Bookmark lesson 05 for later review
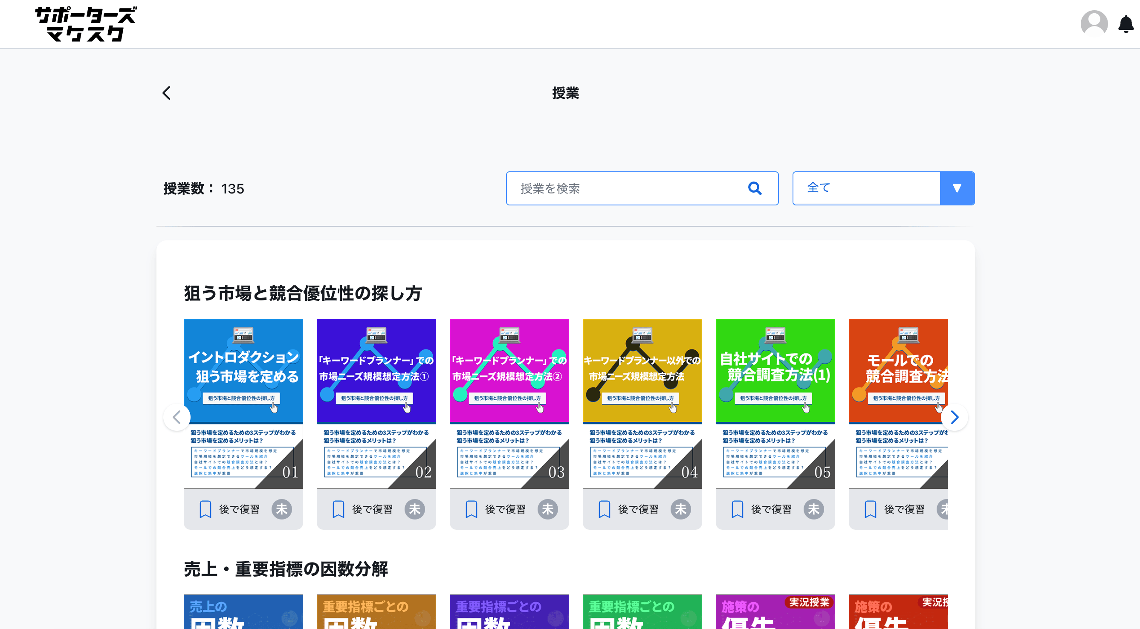The image size is (1140, 629). (737, 509)
